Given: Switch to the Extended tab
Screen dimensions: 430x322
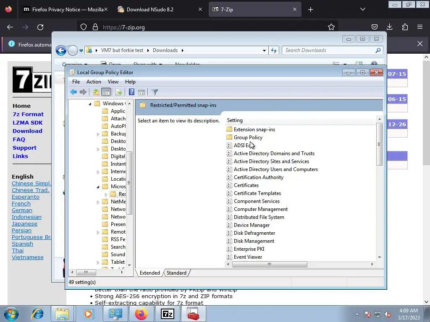Looking at the screenshot, I should point(150,273).
